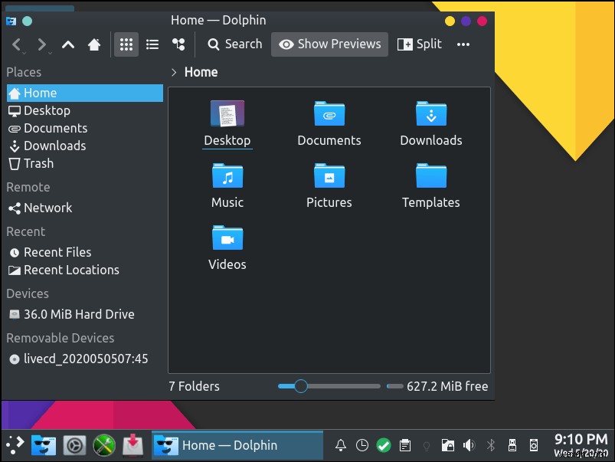Click Home in the breadcrumb bar

point(200,71)
